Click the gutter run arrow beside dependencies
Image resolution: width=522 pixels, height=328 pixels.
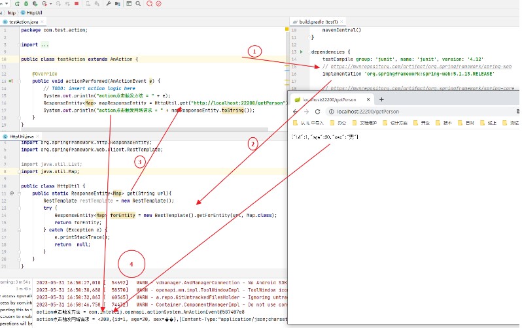(302, 52)
